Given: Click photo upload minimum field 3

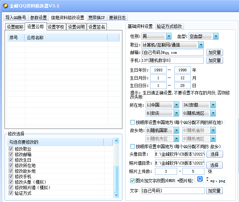Looking at the screenshot, I should pos(166,171).
